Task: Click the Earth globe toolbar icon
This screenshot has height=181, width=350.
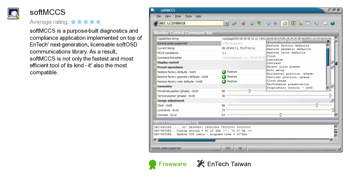Action: pos(332,23)
